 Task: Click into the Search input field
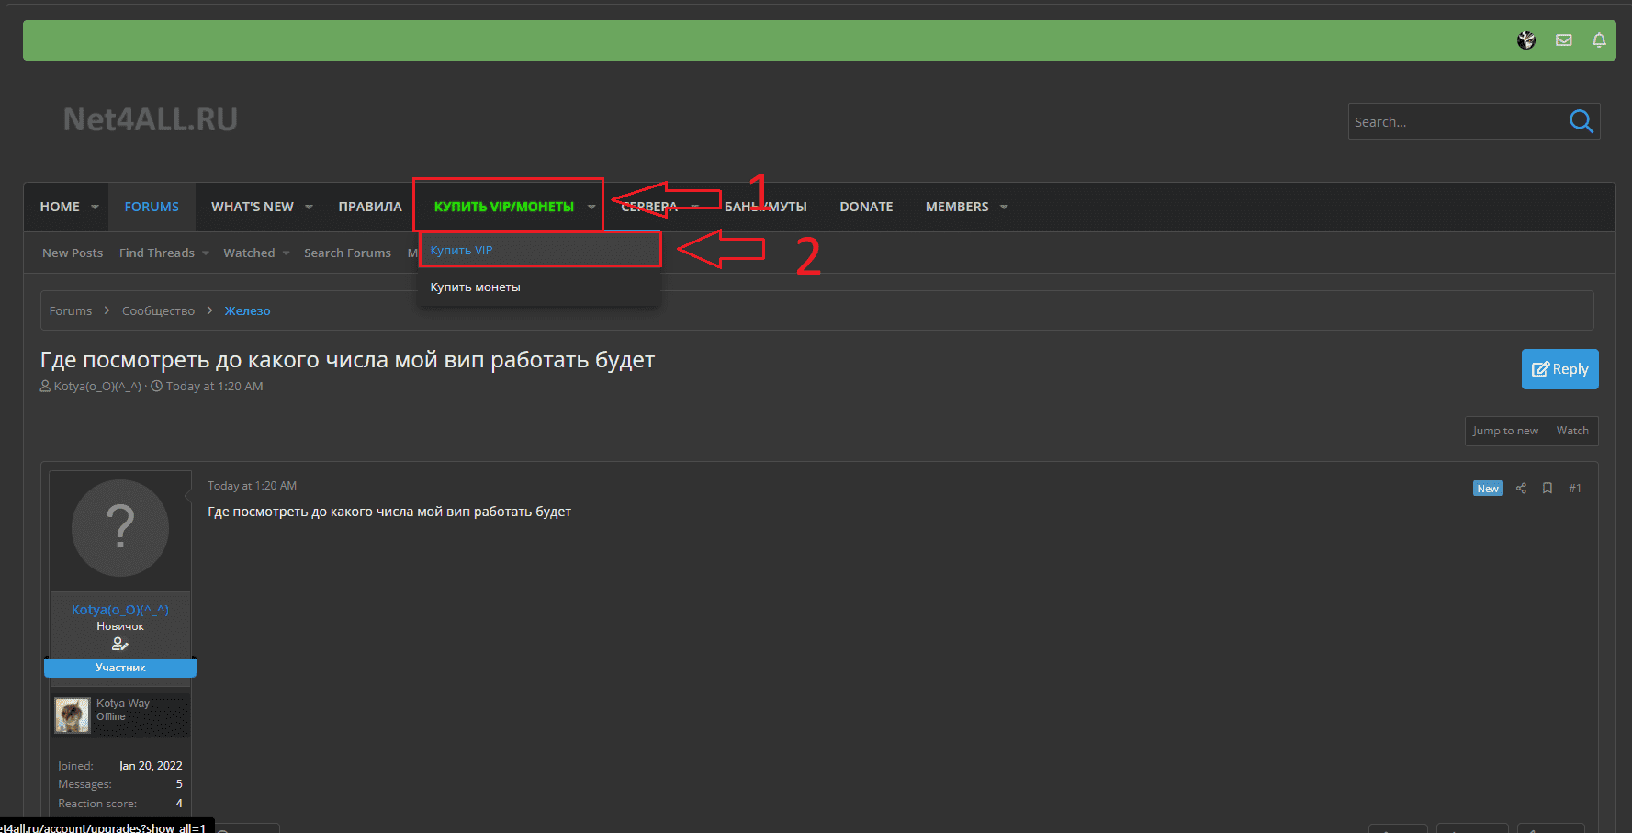(1456, 122)
